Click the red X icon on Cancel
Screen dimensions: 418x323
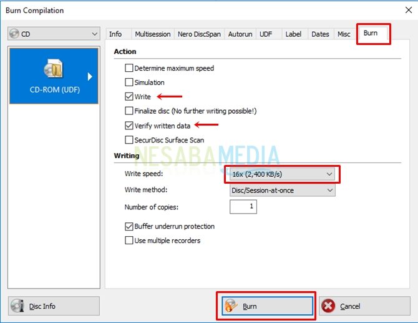pos(328,306)
